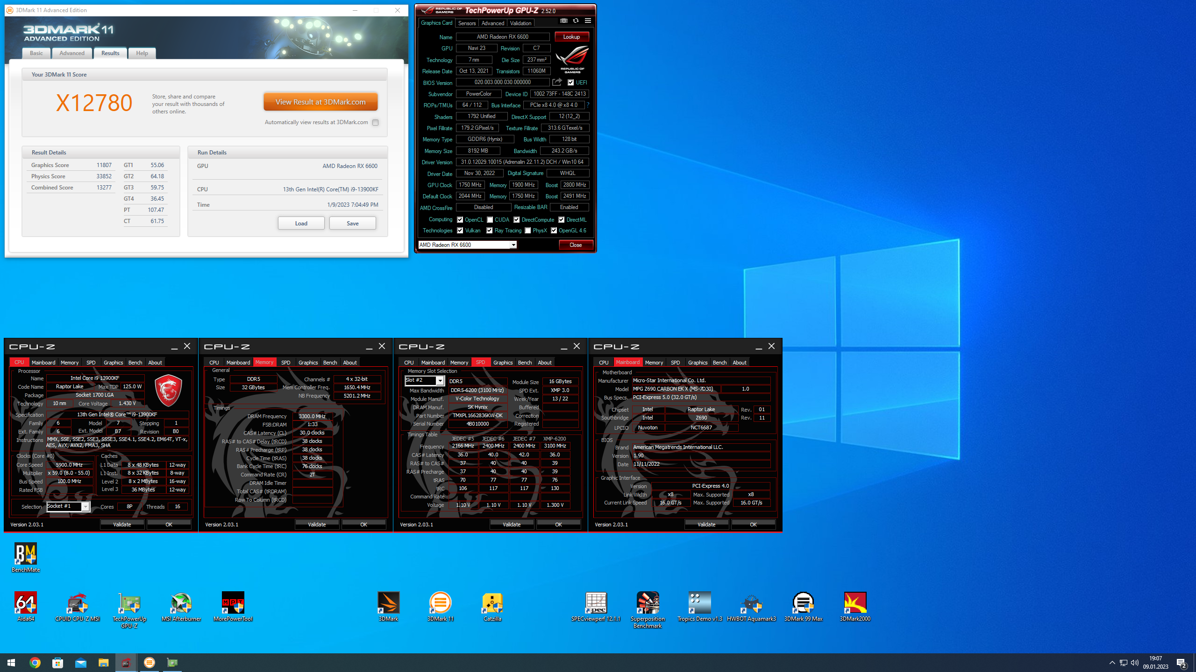Toggle the Vulkan checkbox in GPU-Z
1196x672 pixels.
click(x=460, y=231)
